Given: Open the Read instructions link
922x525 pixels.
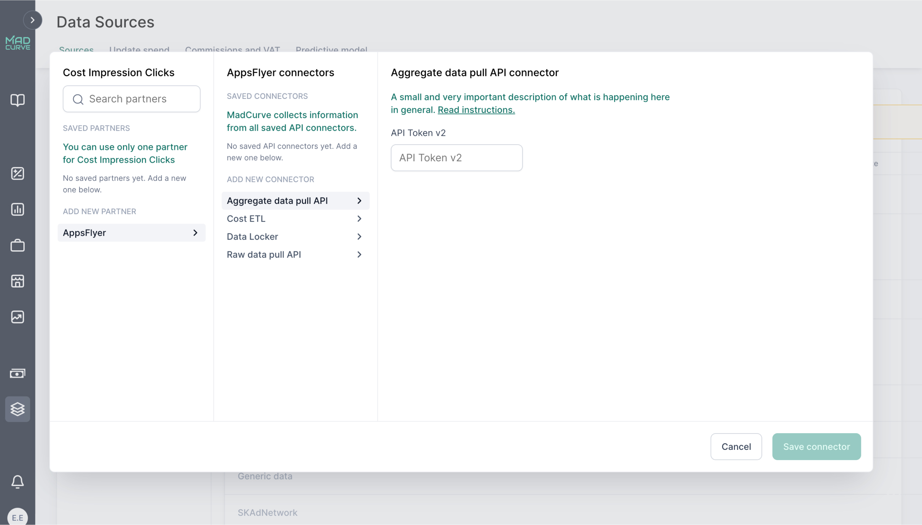Looking at the screenshot, I should (x=476, y=110).
